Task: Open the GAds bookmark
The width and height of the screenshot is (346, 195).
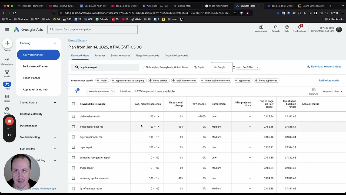Action: point(136,19)
